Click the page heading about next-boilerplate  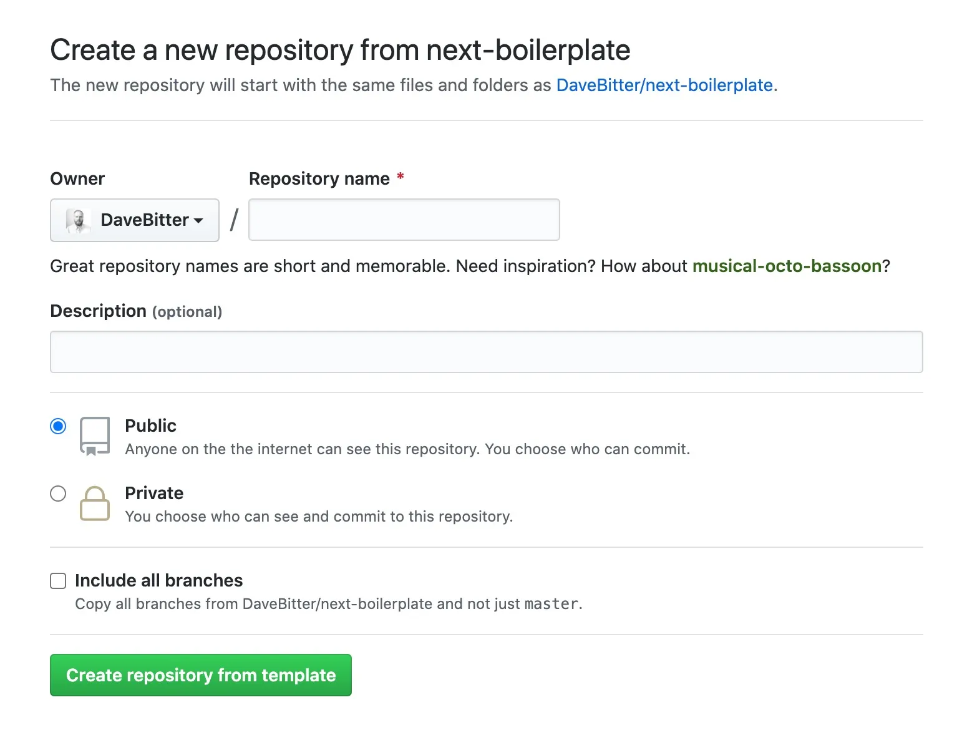[341, 50]
